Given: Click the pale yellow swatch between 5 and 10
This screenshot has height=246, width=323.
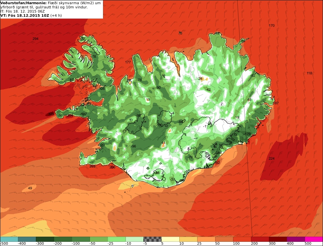Looking at the screenshot, I should [x=170, y=239].
